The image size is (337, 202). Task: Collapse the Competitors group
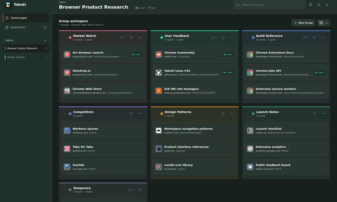[x=65, y=113]
